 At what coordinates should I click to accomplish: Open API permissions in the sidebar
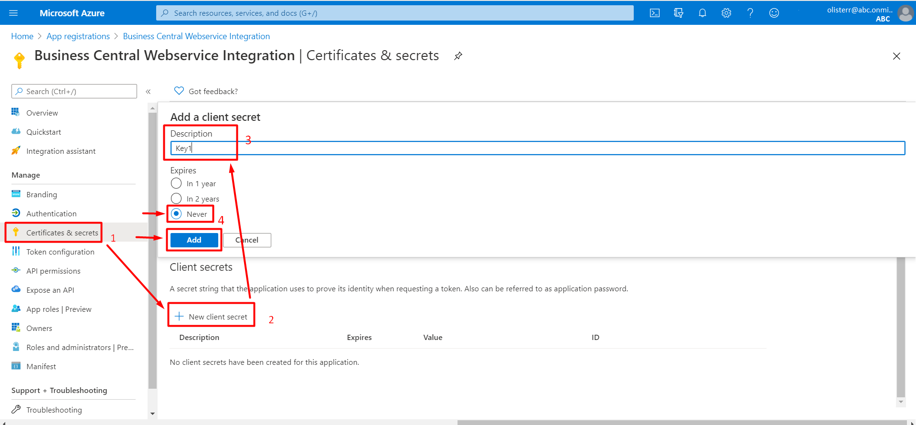click(x=53, y=271)
